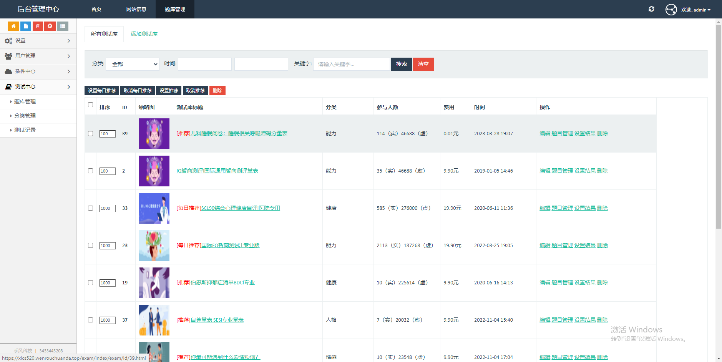Click the 搜索 search button
Screen dimensions: 722x362
pos(402,64)
